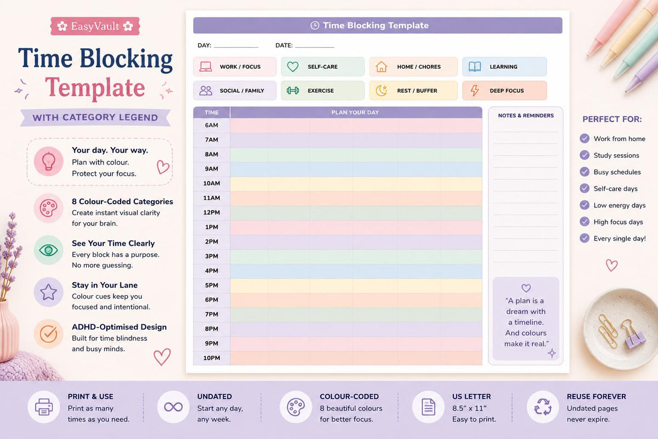This screenshot has height=439, width=658.
Task: Click the check mark beside Low energy days
Action: [x=585, y=205]
